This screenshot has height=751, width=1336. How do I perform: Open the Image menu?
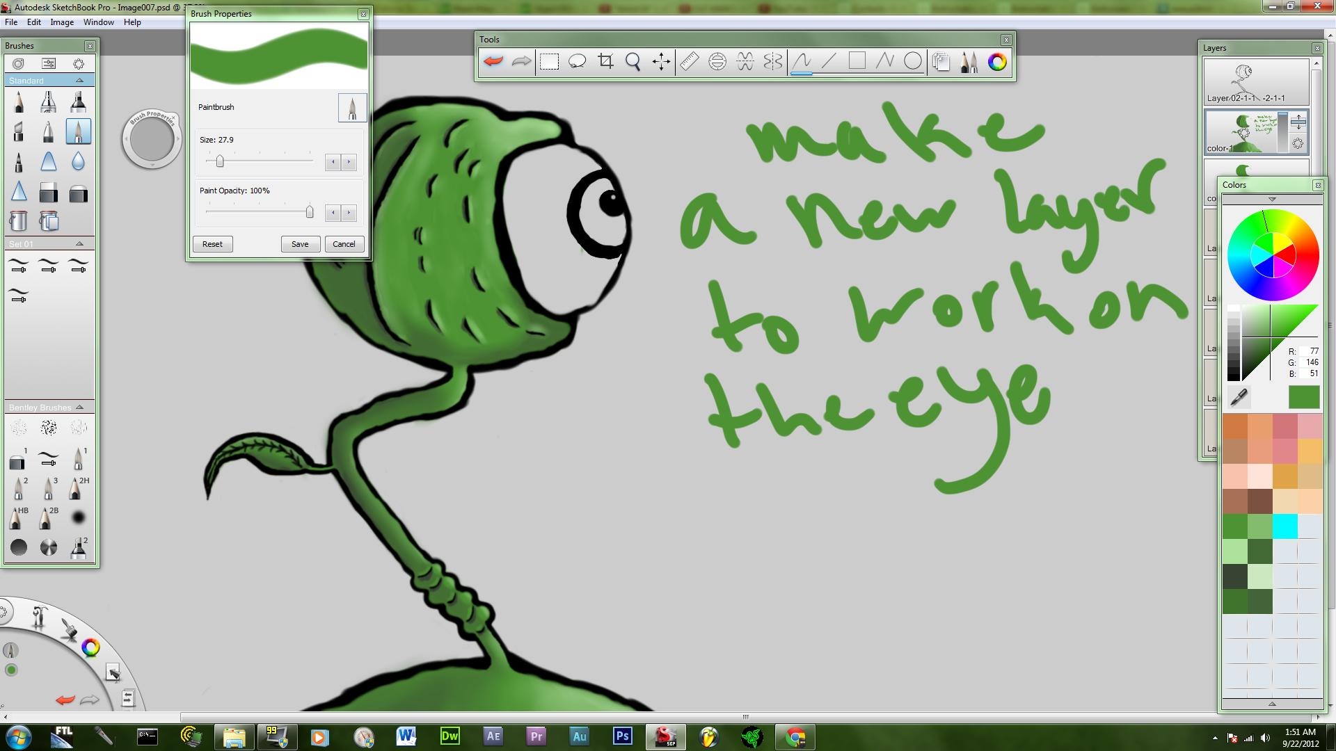pos(62,22)
